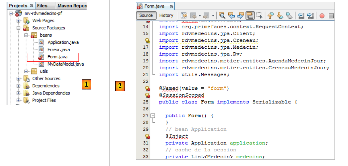Start macro recording with red circle
Viewport: 348px width, 166px height.
(x=322, y=16)
